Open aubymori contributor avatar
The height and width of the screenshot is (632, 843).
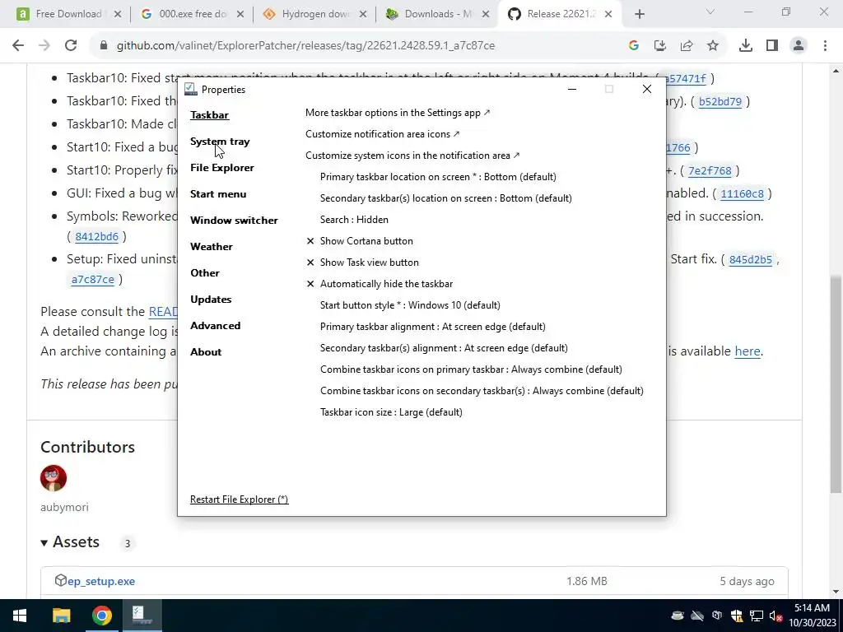54,478
